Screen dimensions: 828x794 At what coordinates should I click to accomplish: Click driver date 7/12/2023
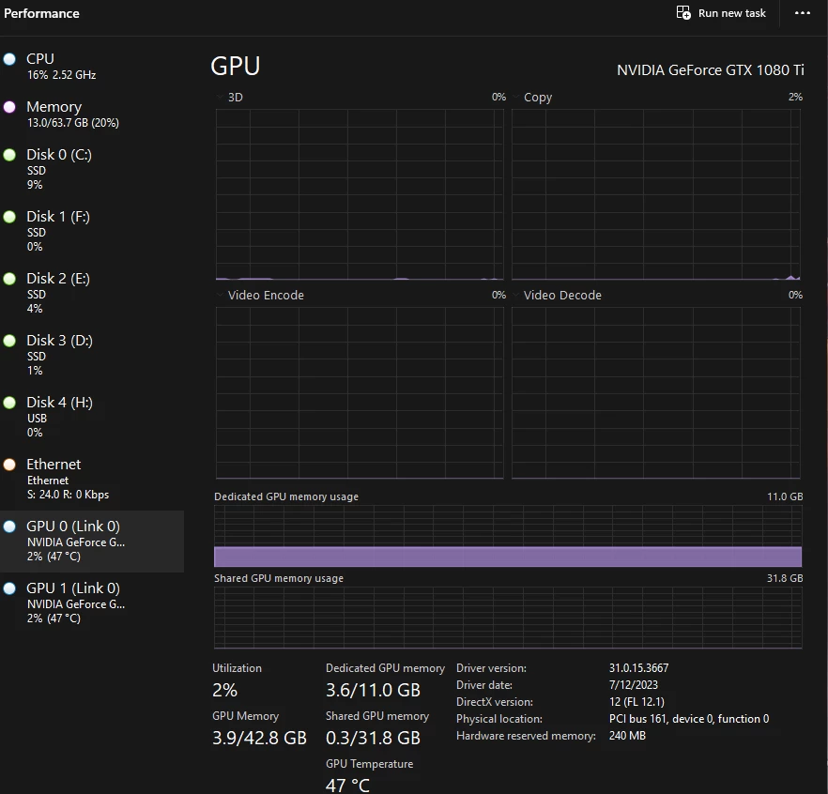[633, 685]
